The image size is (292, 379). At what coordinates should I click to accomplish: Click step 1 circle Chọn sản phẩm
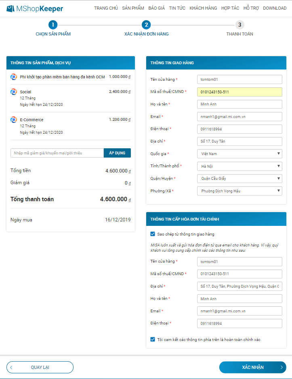tap(53, 25)
